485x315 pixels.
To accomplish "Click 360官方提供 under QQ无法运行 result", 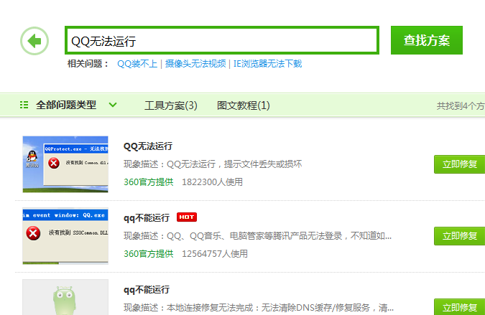I will click(149, 182).
